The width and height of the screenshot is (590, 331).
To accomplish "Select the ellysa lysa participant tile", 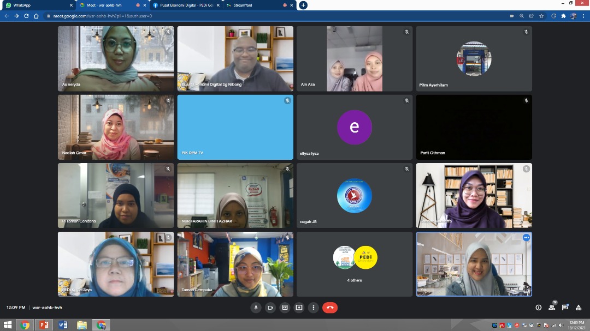I will point(355,127).
